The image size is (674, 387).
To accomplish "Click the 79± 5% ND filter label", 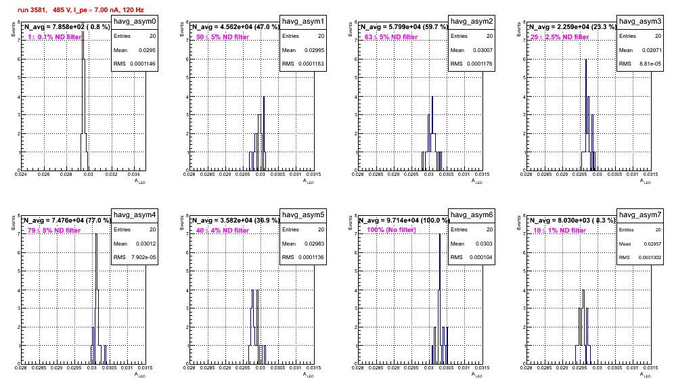I will coord(54,231).
